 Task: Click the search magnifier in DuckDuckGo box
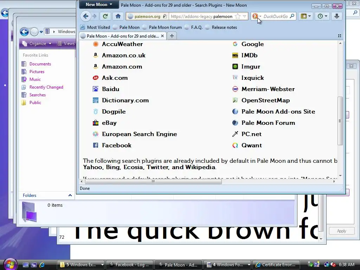point(292,16)
